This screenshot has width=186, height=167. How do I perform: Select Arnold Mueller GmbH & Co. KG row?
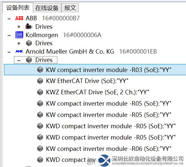pos(91,51)
